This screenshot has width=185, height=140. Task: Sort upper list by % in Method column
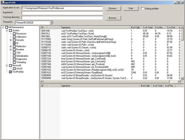pyautogui.click(x=160, y=27)
